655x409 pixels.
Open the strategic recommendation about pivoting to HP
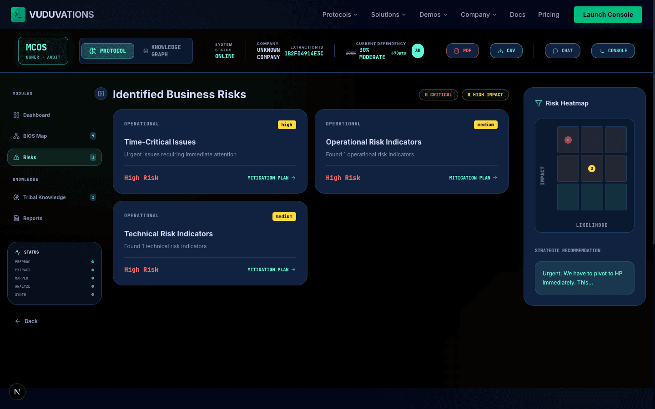[584, 278]
